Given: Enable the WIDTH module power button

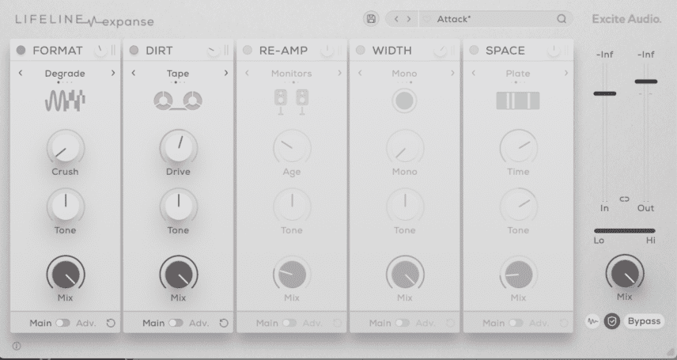Looking at the screenshot, I should click(361, 50).
